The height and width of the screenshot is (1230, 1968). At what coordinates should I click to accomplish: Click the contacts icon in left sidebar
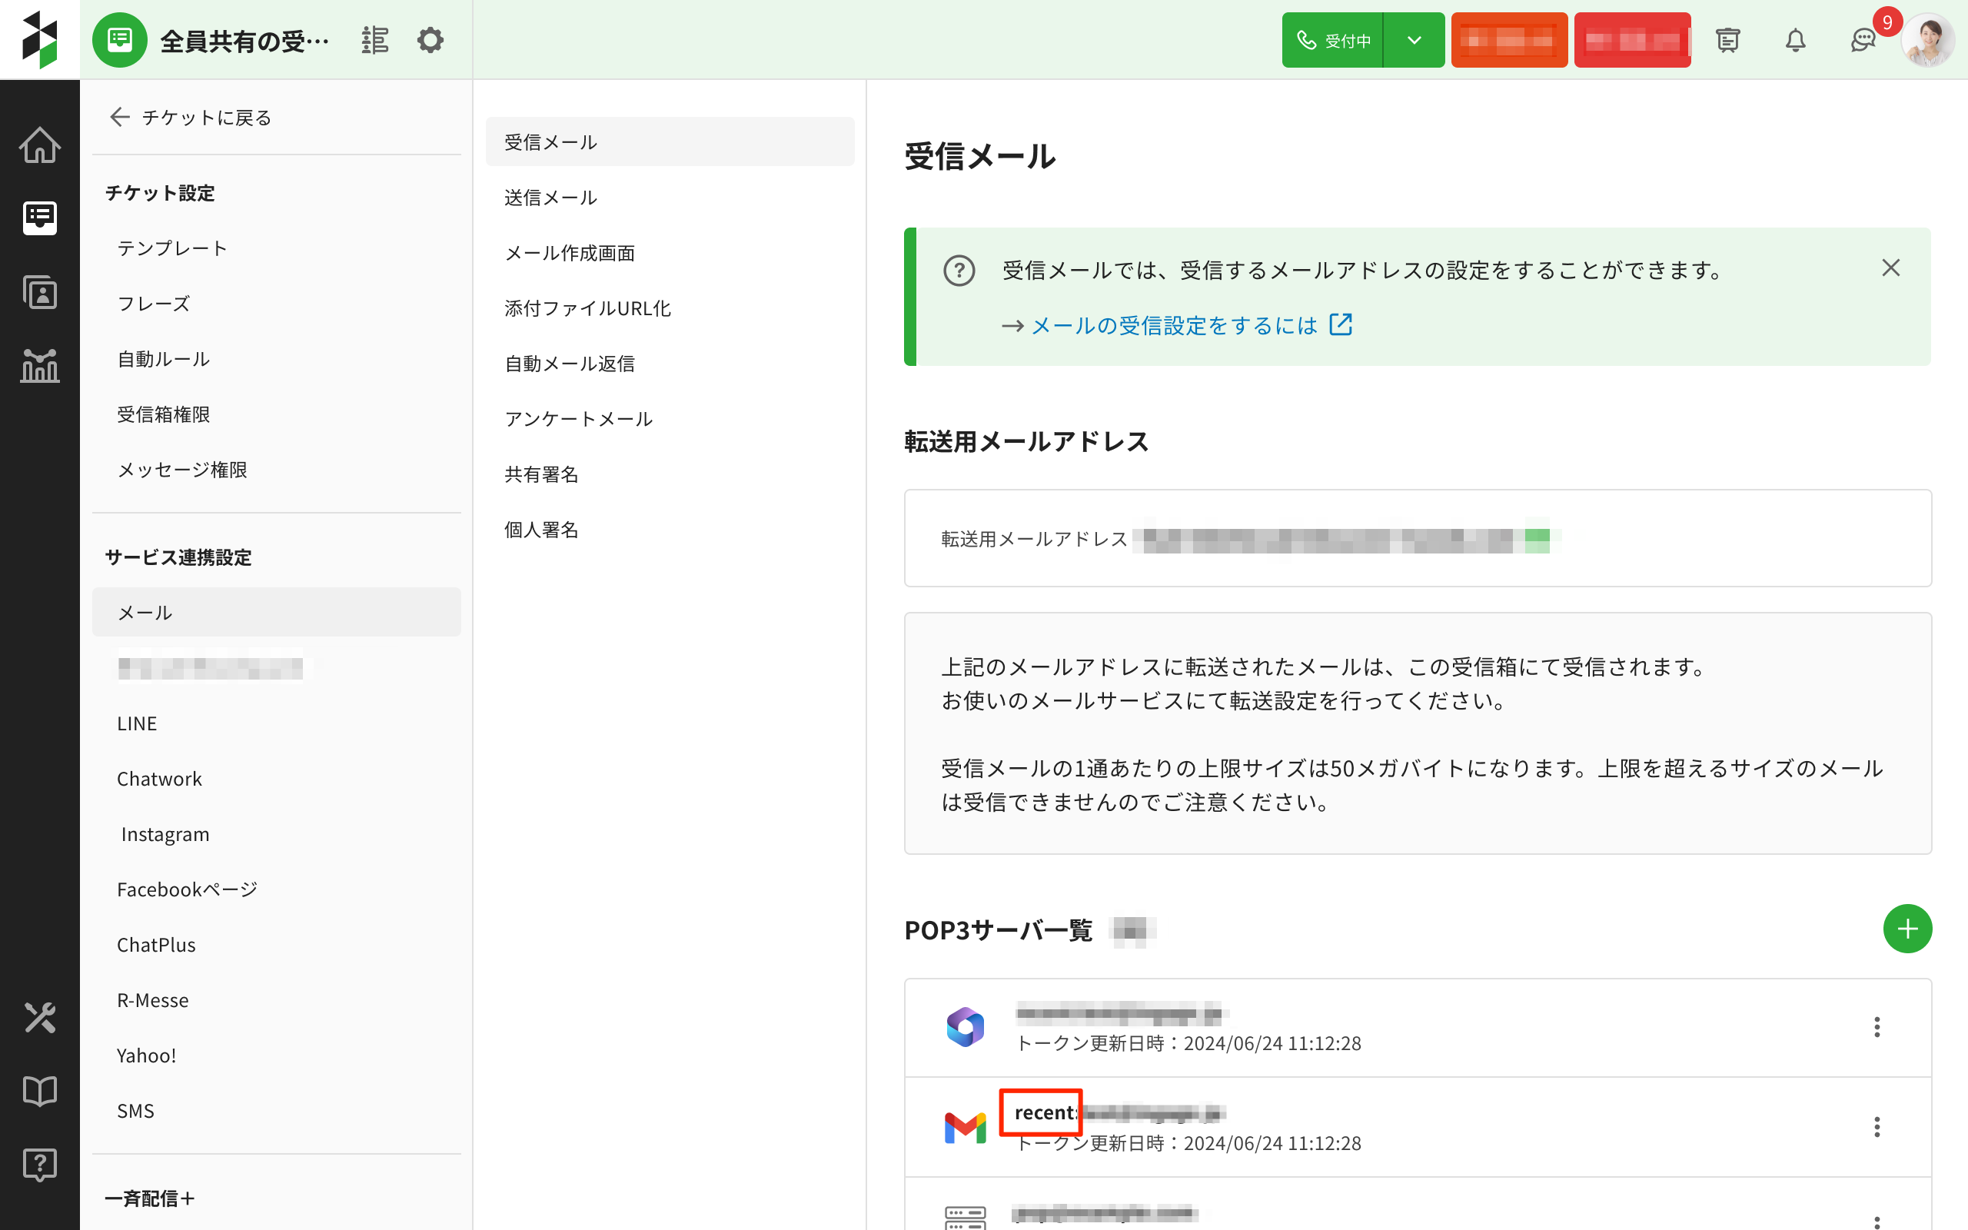coord(39,292)
